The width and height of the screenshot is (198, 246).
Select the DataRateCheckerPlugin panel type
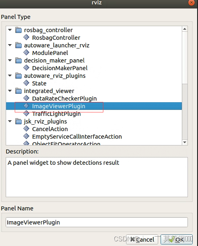pos(64,98)
